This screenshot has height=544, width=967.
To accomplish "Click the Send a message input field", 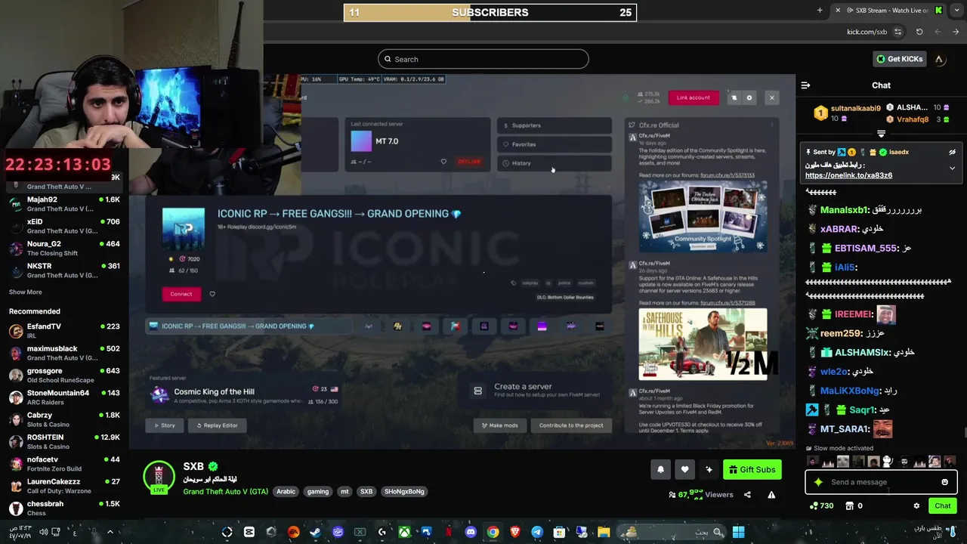I will (x=881, y=482).
